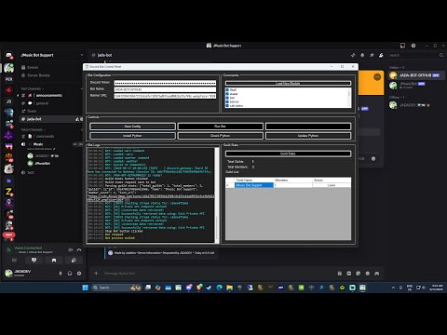The height and width of the screenshot is (335, 447).
Task: Click Update Python button
Action: pyautogui.click(x=308, y=136)
